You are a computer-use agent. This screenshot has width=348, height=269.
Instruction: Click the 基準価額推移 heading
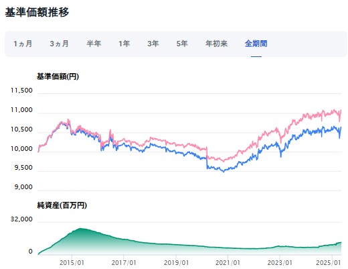point(37,12)
